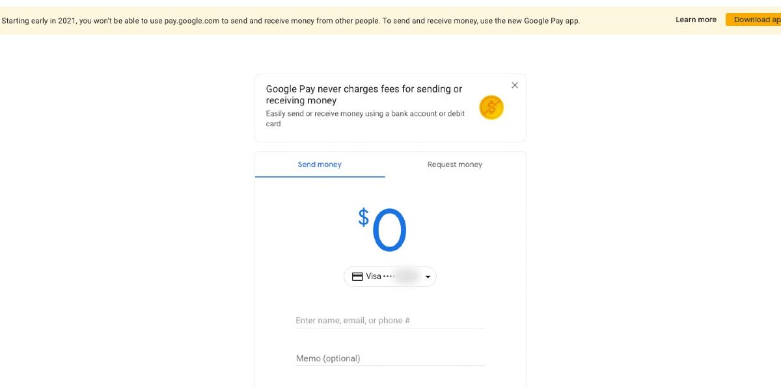Click the gold no-fee coin icon
Viewport: 781px width, 389px height.
pos(491,107)
